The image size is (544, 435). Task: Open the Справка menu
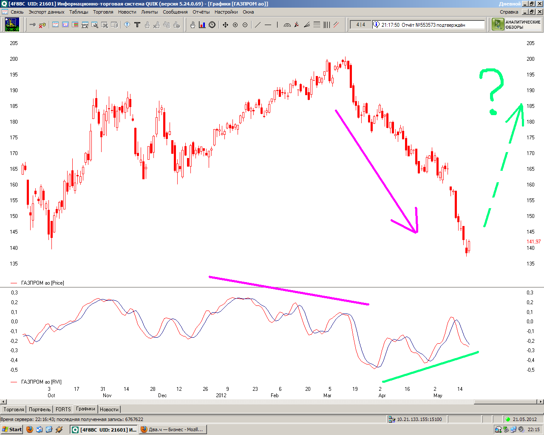pos(509,12)
